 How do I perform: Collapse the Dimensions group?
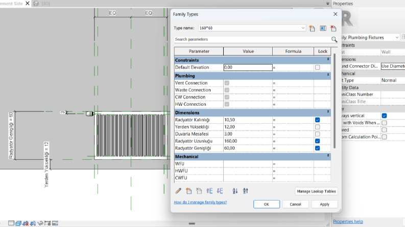[328, 111]
